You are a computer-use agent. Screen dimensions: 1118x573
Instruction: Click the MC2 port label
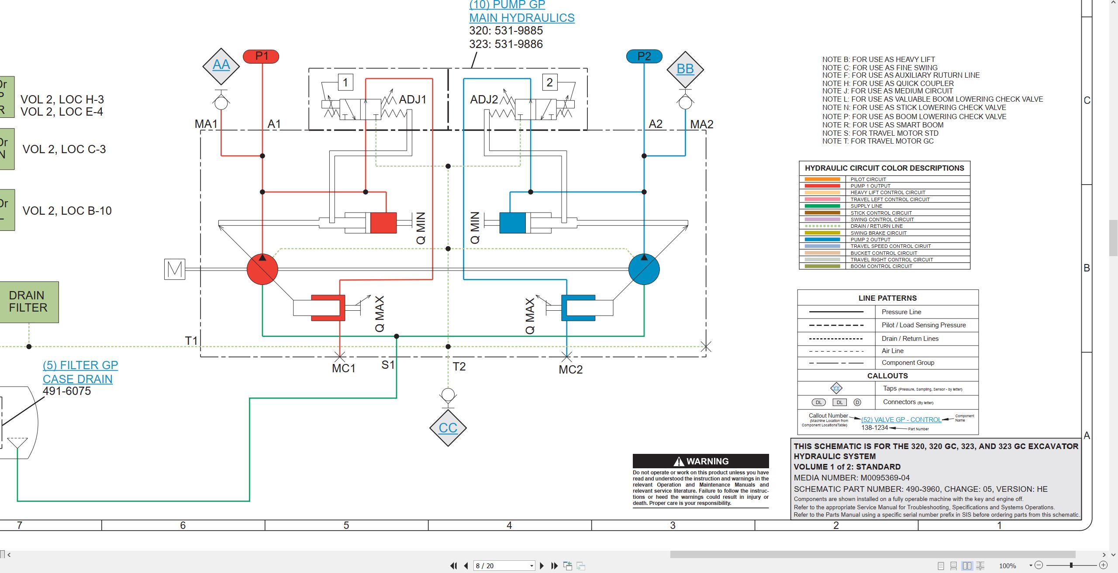point(571,370)
